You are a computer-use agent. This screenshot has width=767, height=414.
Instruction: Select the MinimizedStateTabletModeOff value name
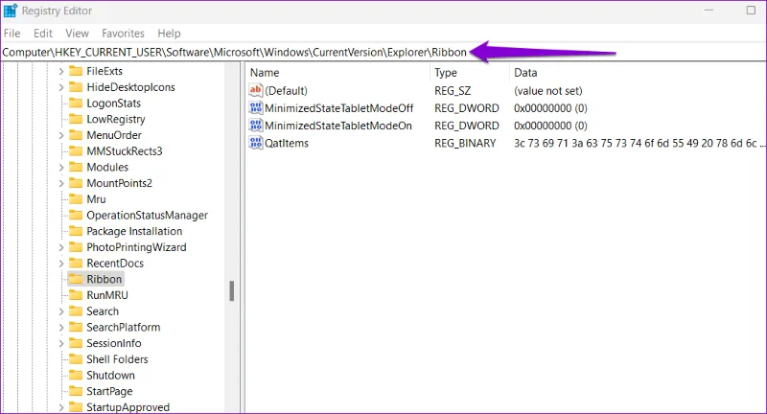339,108
